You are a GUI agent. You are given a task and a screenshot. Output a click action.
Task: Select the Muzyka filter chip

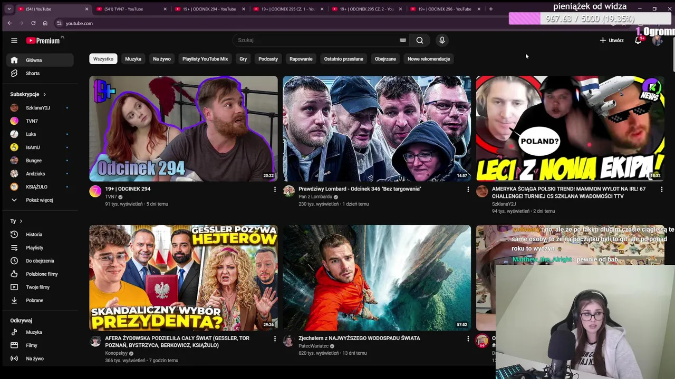click(x=133, y=59)
